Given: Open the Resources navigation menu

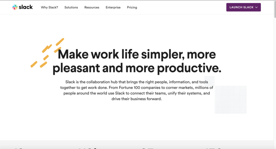Looking at the screenshot, I should point(92,7).
